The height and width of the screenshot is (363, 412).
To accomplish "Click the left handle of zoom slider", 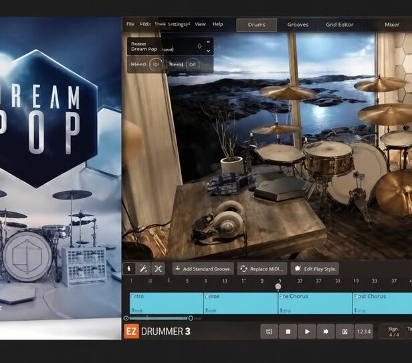I will coord(126,318).
